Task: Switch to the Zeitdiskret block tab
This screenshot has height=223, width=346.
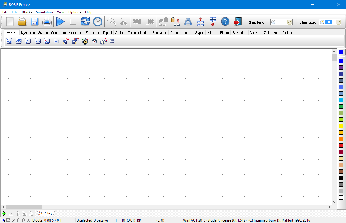Action: pos(271,33)
